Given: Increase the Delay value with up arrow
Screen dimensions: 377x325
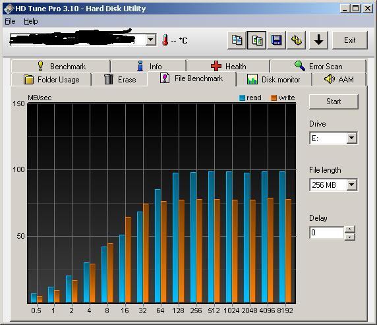Looking at the screenshot, I should click(x=350, y=229).
